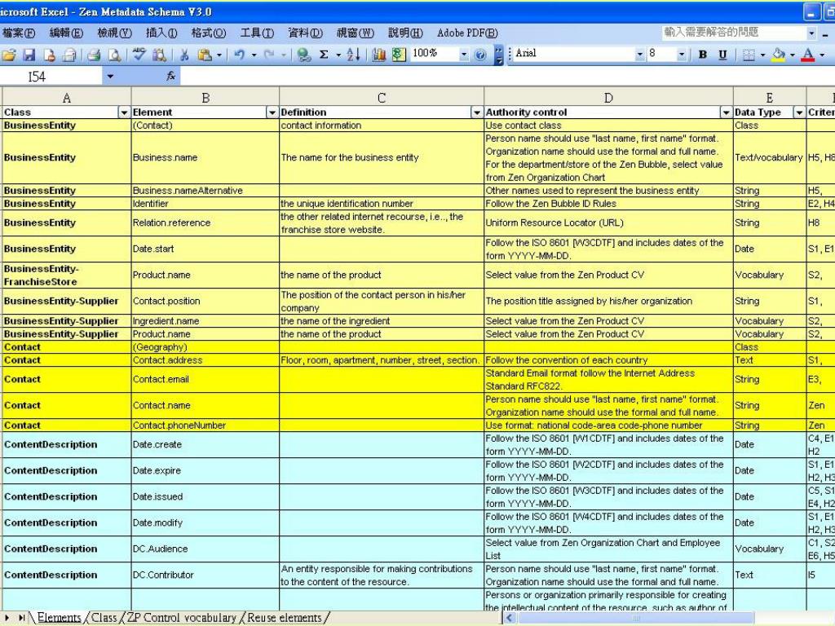Viewport: 835px width, 626px height.
Task: Open the Adobe PDF(B) menu
Action: (x=467, y=33)
